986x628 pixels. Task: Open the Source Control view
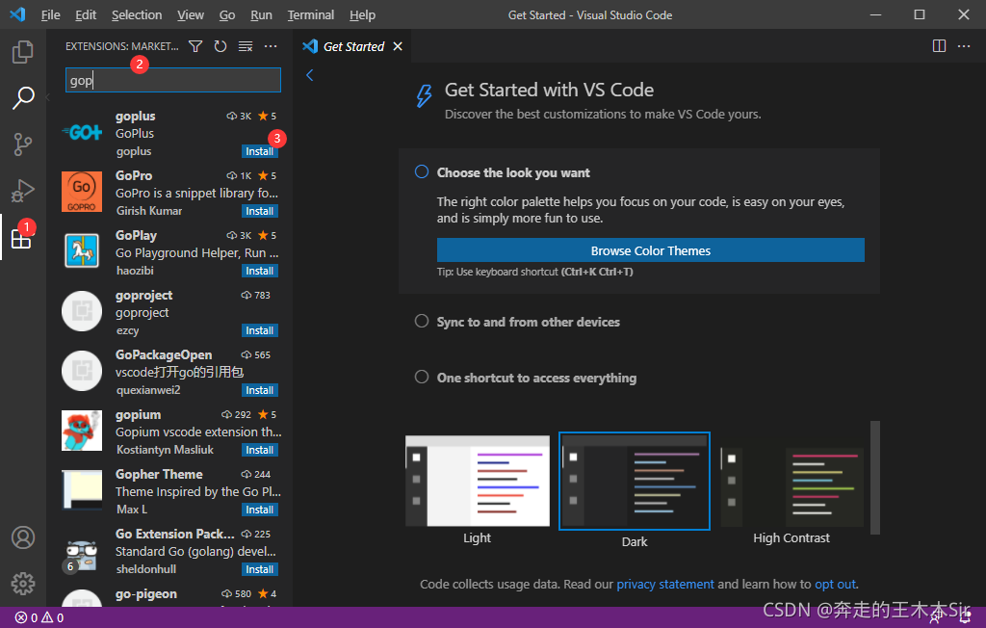23,144
